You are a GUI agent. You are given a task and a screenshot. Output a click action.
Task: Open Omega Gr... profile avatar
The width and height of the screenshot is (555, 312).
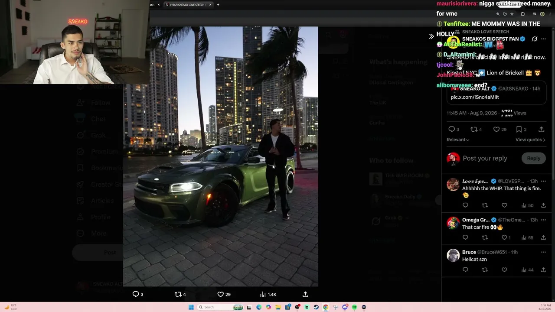click(453, 223)
